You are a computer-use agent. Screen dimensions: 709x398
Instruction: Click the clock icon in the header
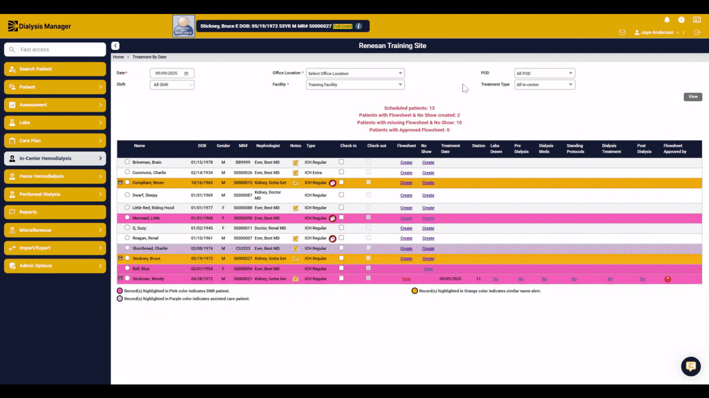[682, 20]
